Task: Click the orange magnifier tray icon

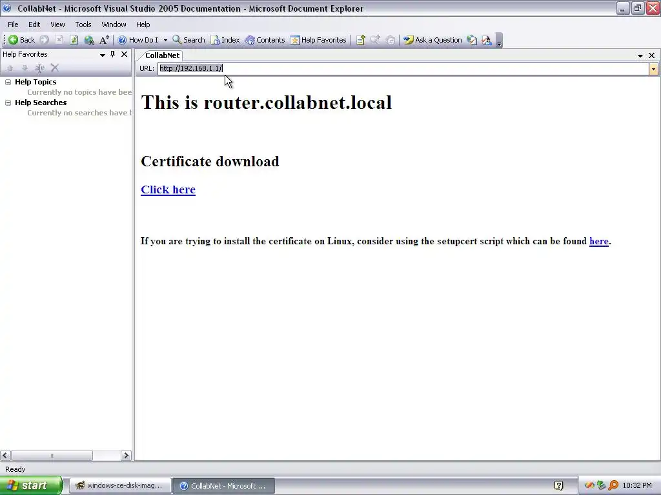Action: point(613,486)
